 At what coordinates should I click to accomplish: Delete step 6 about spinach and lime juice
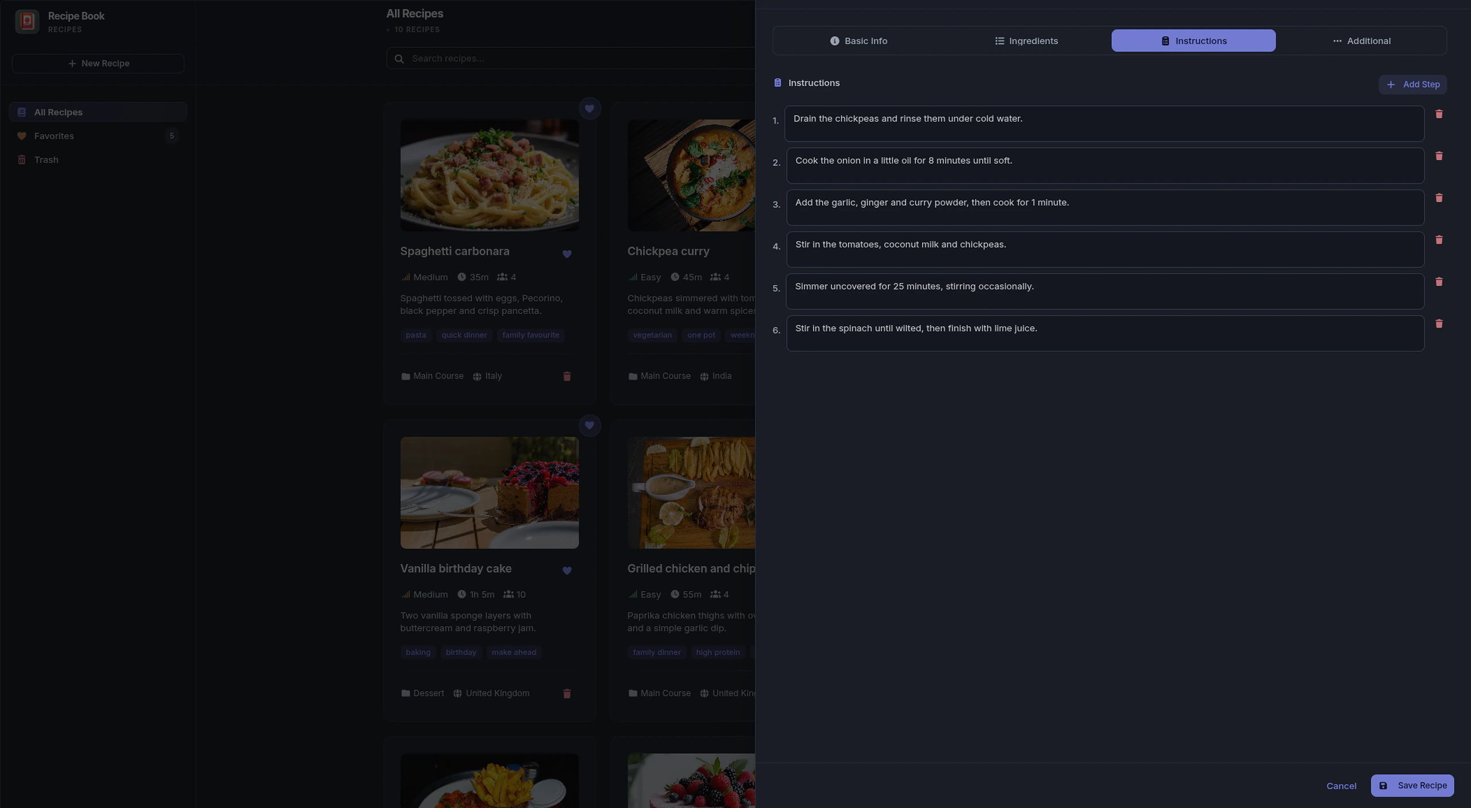[1439, 324]
